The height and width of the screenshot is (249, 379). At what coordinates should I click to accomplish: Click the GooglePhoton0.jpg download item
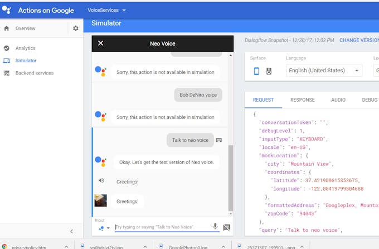pos(188,247)
